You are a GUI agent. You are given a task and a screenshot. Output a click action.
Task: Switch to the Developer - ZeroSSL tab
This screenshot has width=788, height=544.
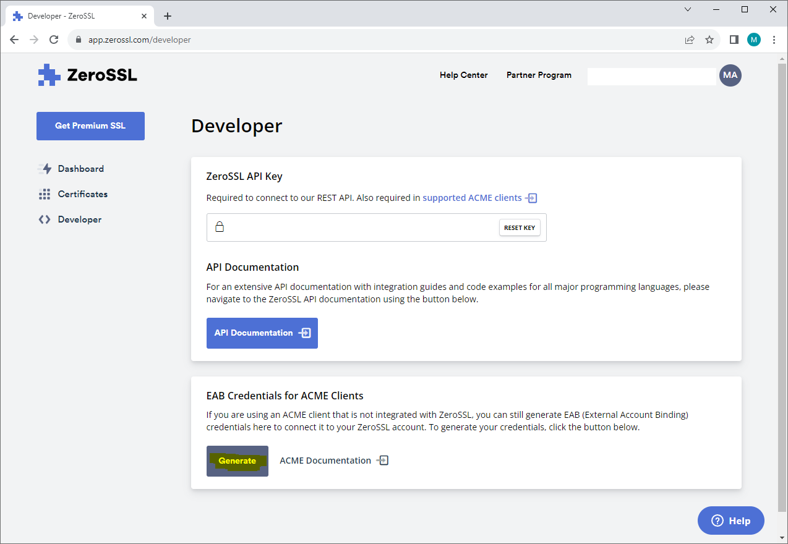coord(74,15)
